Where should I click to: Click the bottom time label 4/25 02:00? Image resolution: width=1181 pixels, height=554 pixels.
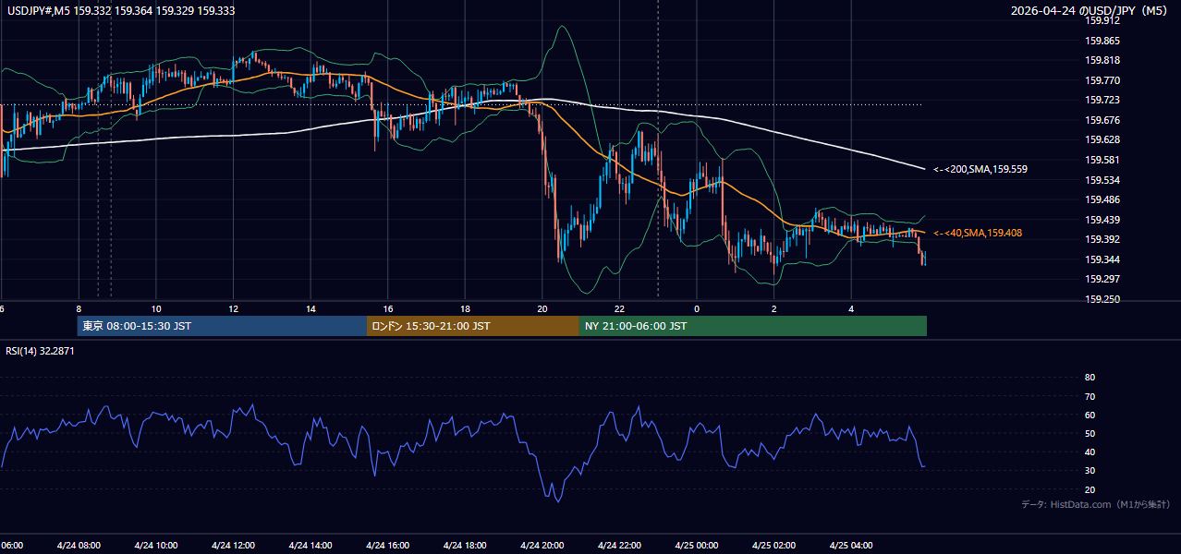tap(773, 546)
